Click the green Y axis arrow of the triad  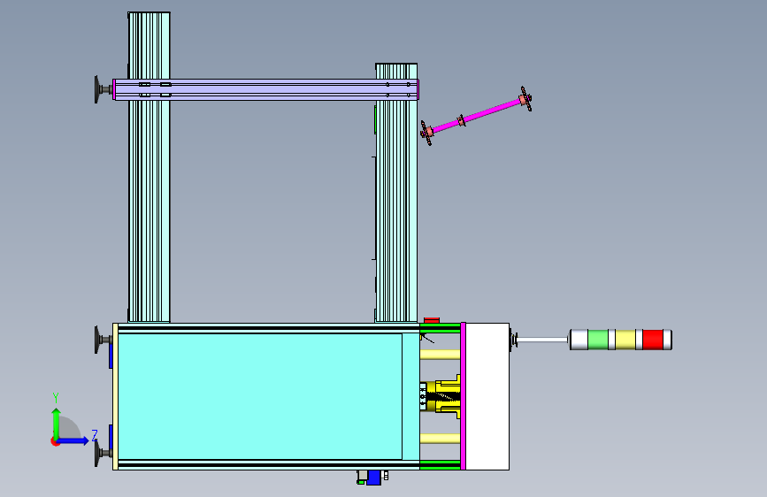57,424
